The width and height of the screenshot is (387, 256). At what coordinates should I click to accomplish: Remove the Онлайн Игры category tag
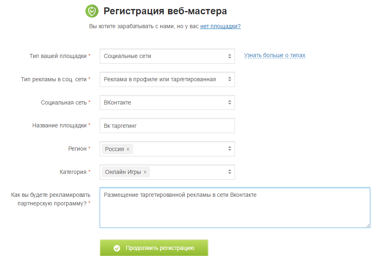pos(145,172)
